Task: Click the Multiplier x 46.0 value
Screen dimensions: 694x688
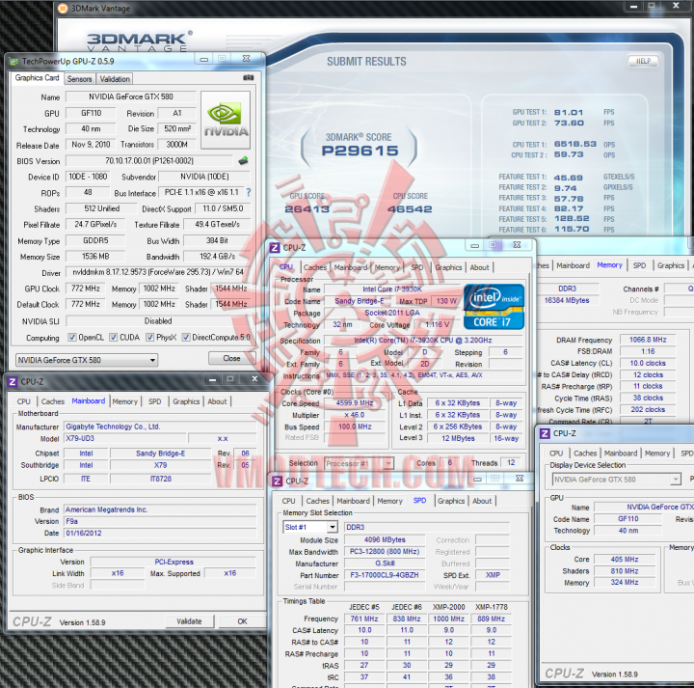Action: [x=354, y=415]
